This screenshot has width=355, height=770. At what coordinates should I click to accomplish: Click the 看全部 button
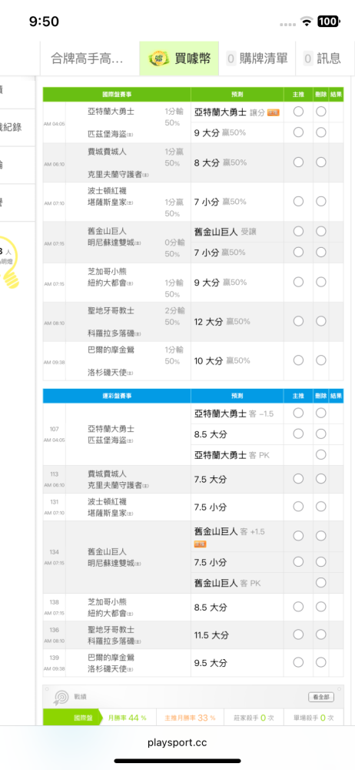tap(321, 697)
